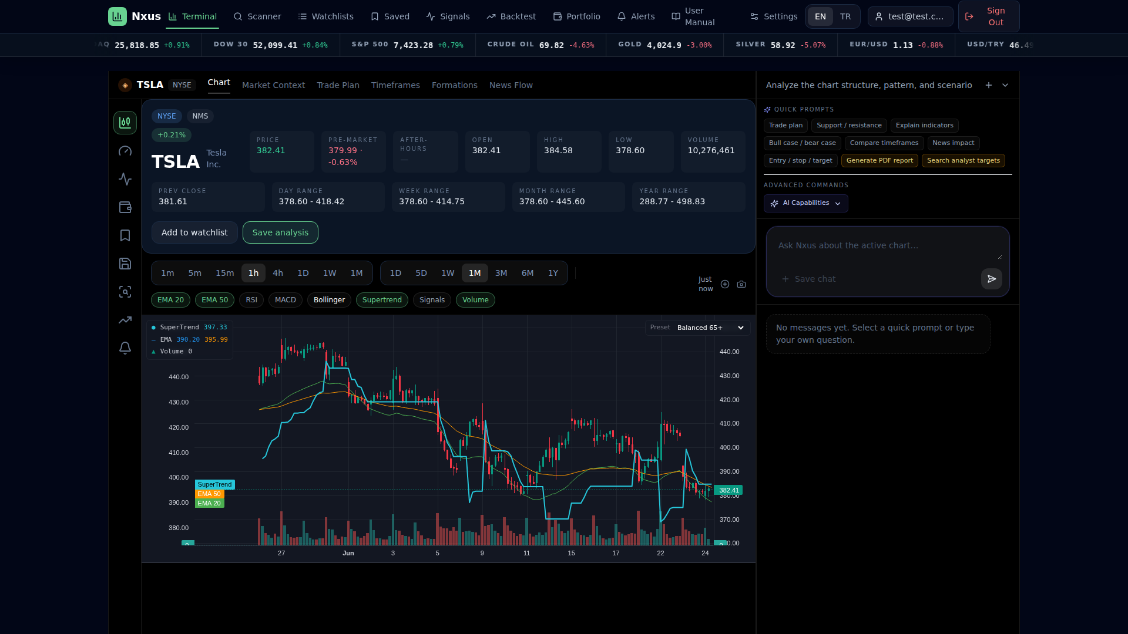Toggle the Supertrend indicator

[382, 300]
